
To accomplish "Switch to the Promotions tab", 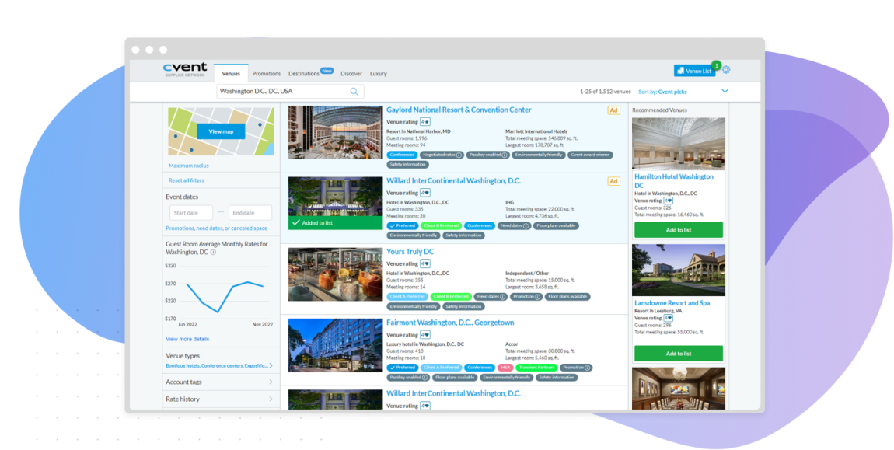I will coord(267,74).
